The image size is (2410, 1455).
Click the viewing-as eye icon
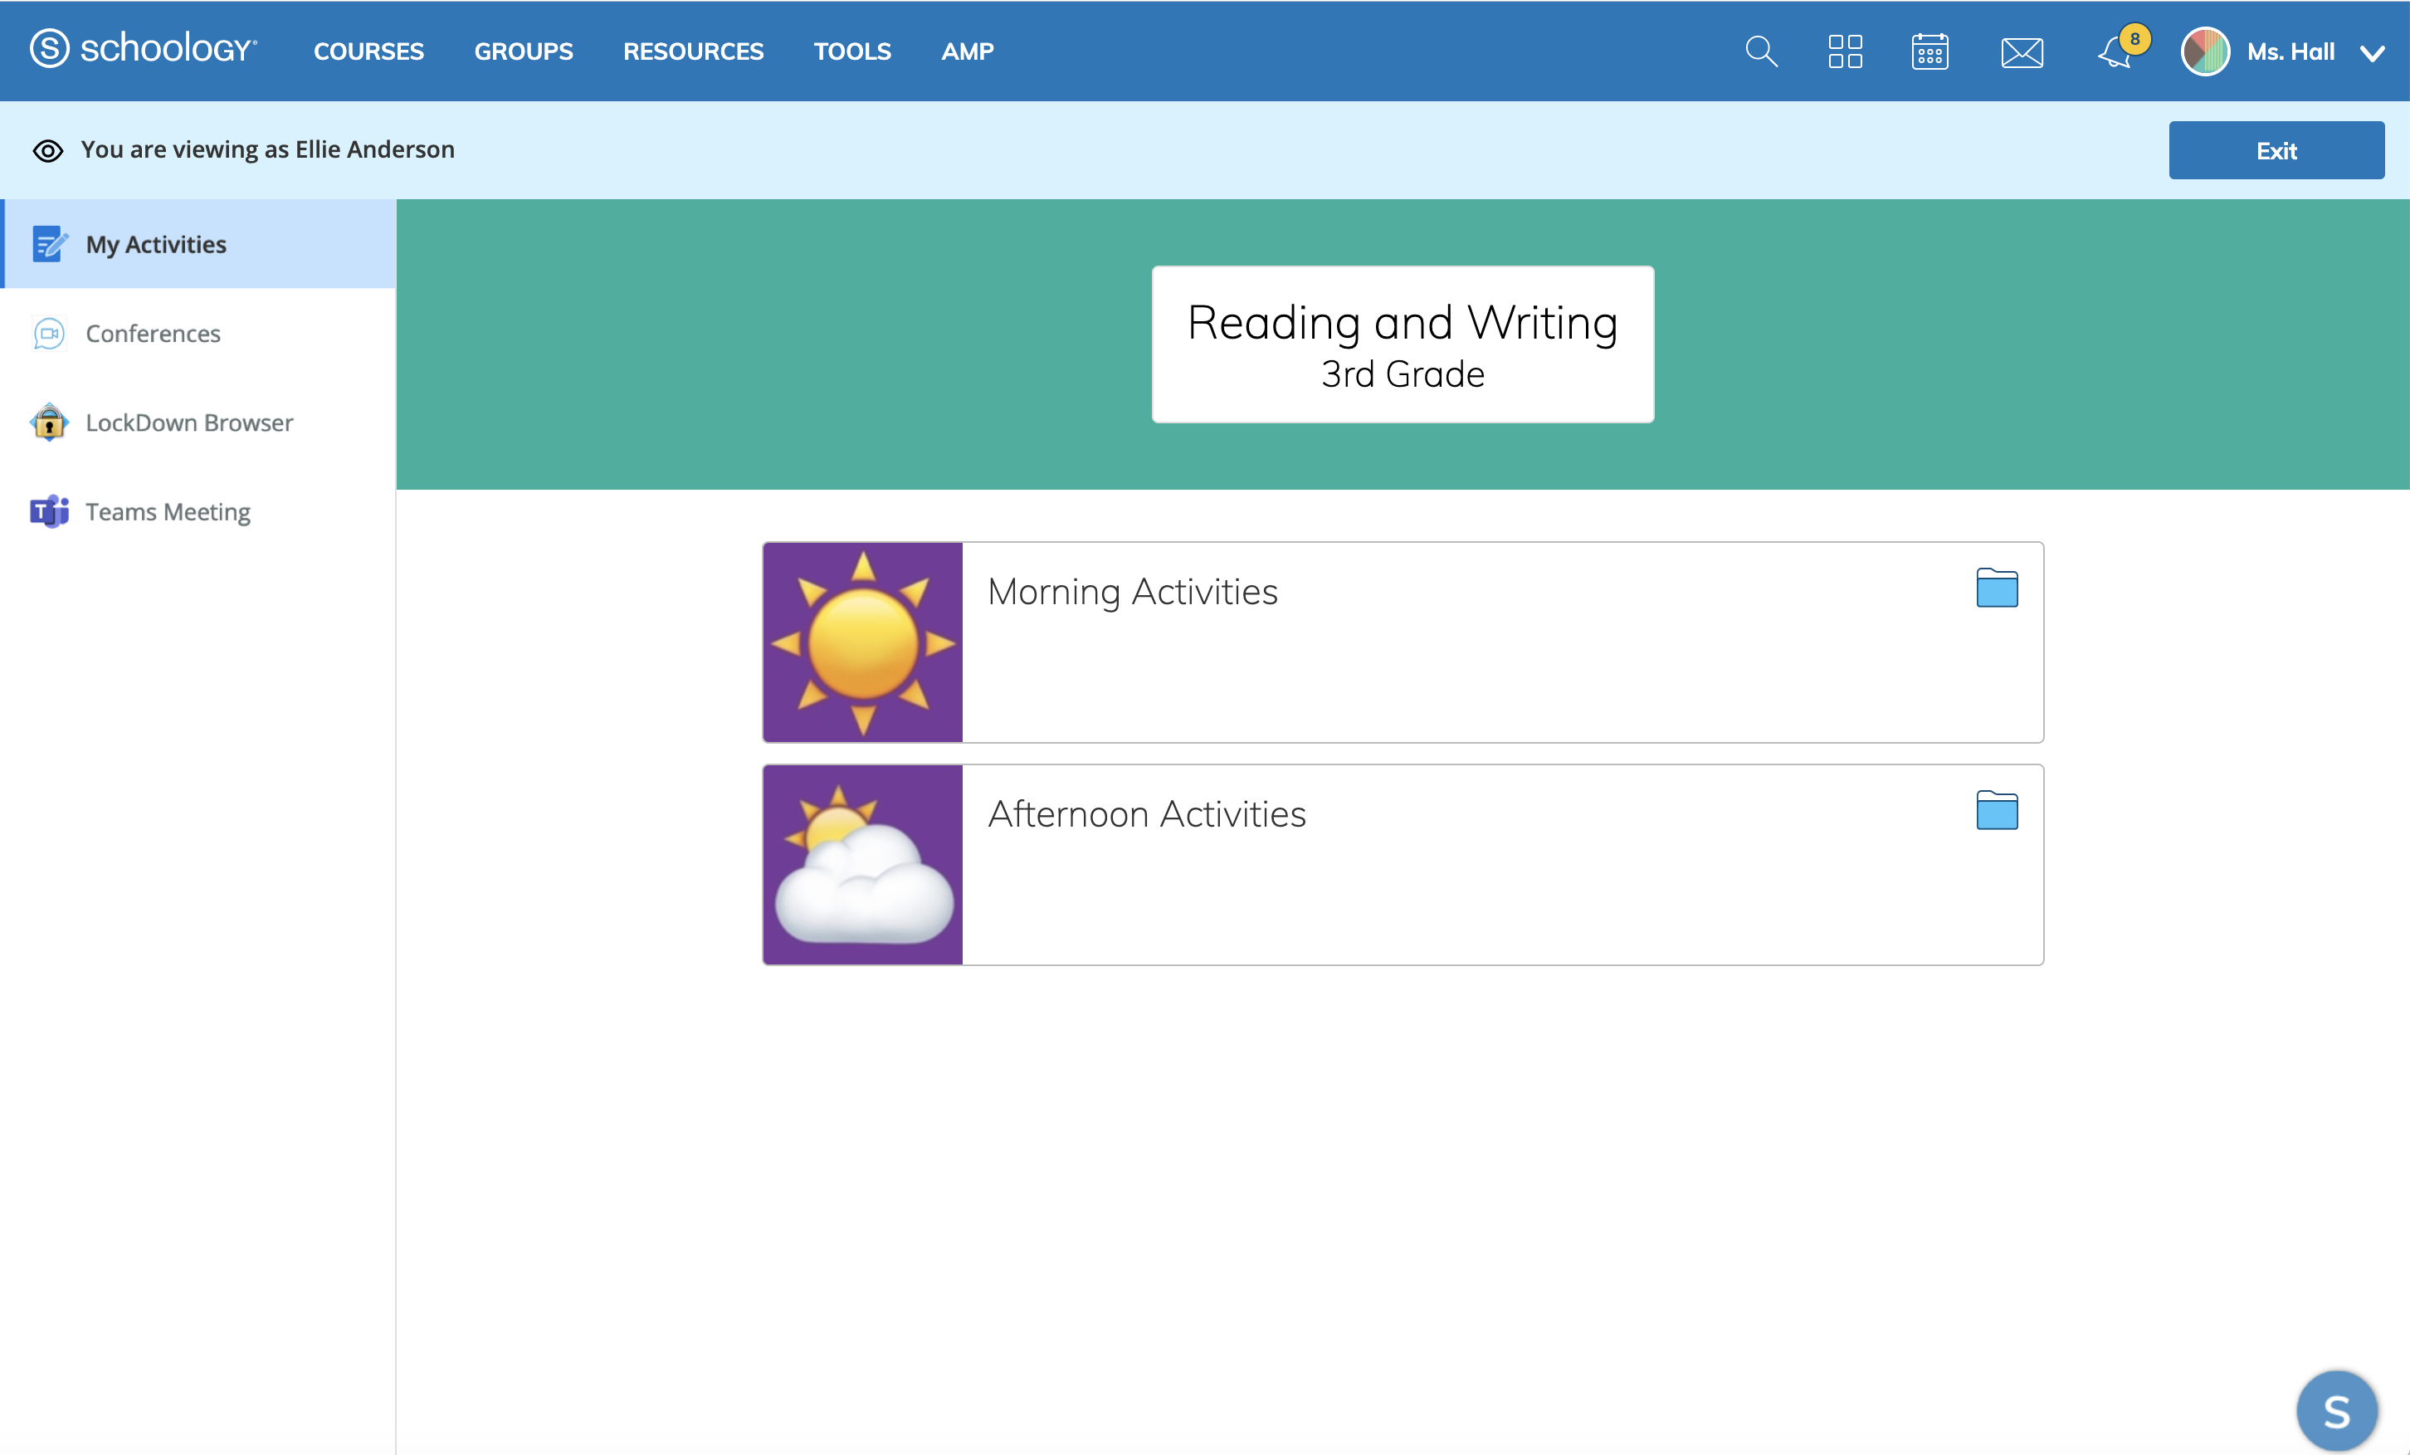48,151
